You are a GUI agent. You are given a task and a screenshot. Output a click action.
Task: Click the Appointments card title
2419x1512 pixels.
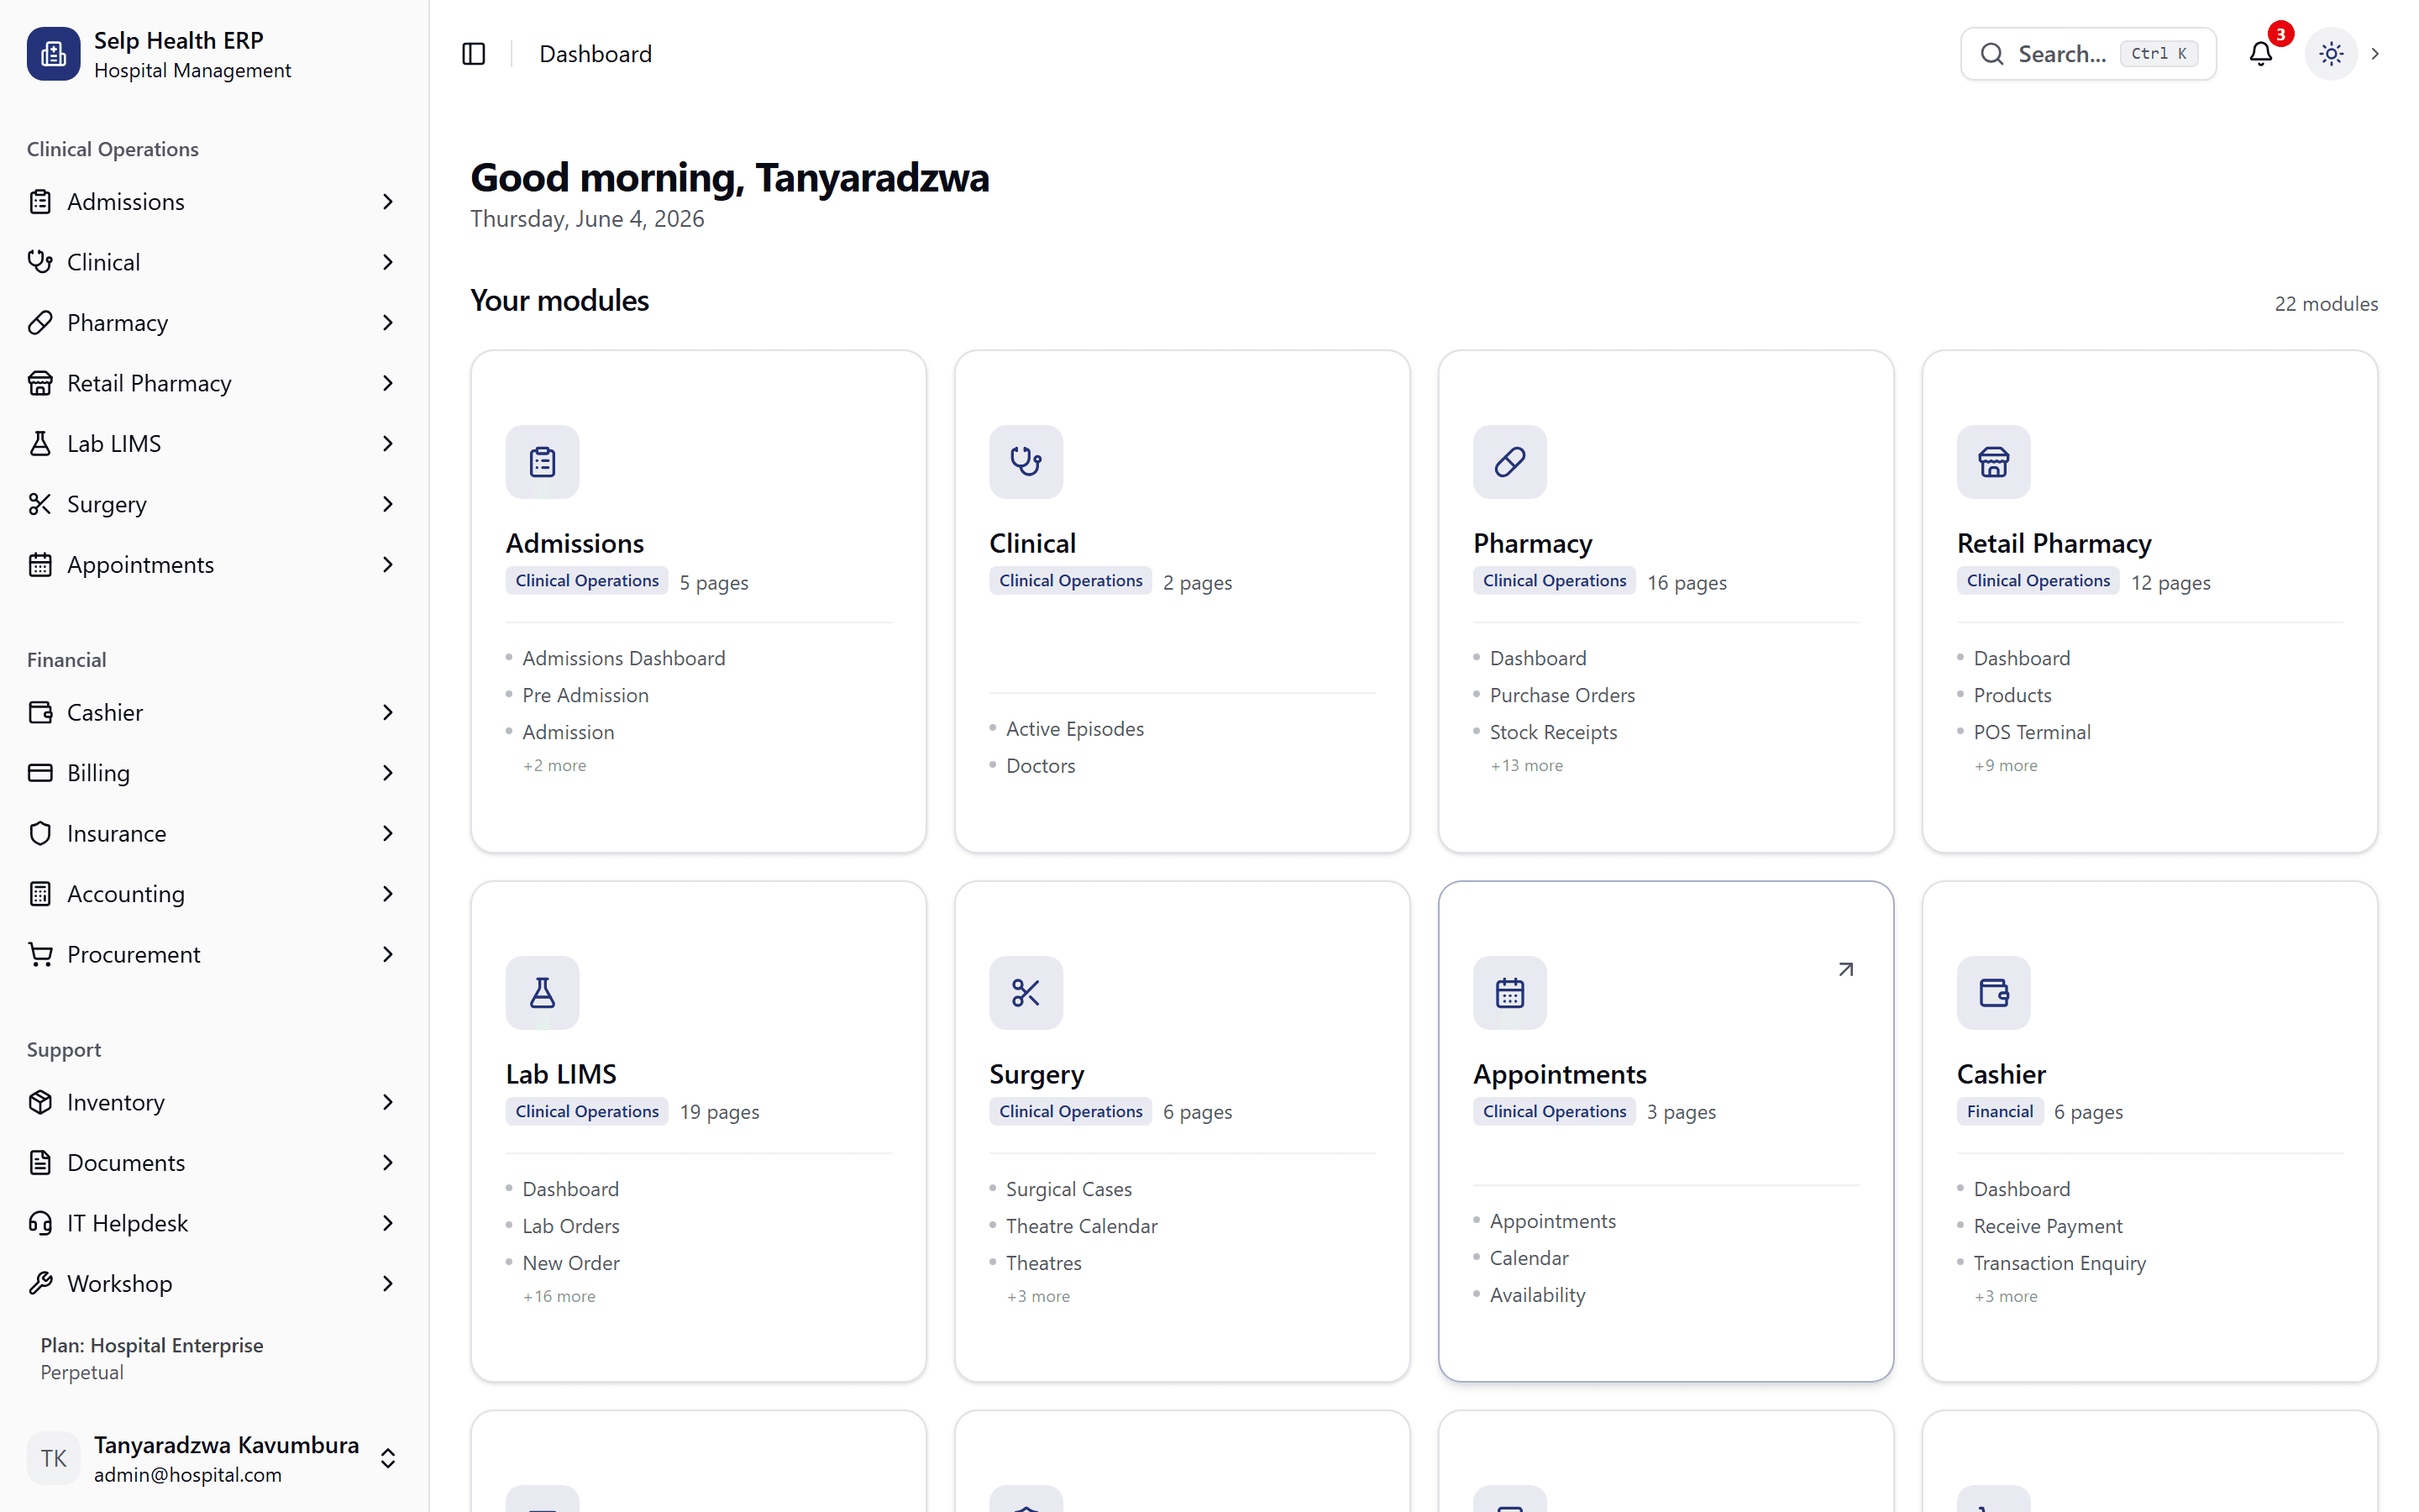1560,1074
